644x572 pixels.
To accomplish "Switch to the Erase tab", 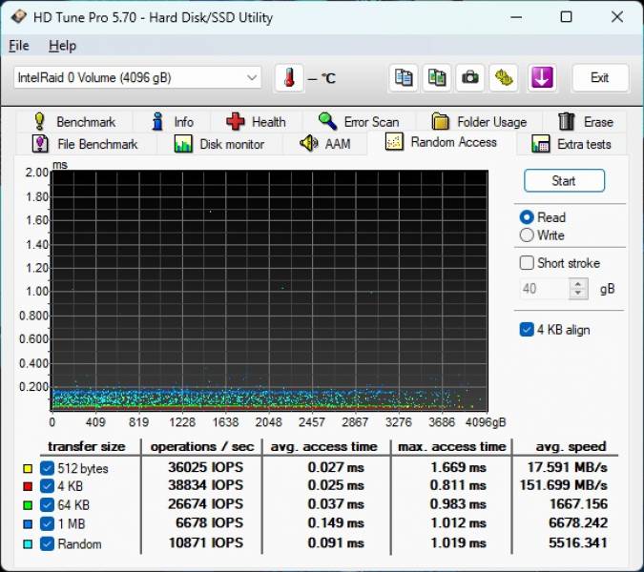I will coord(585,122).
